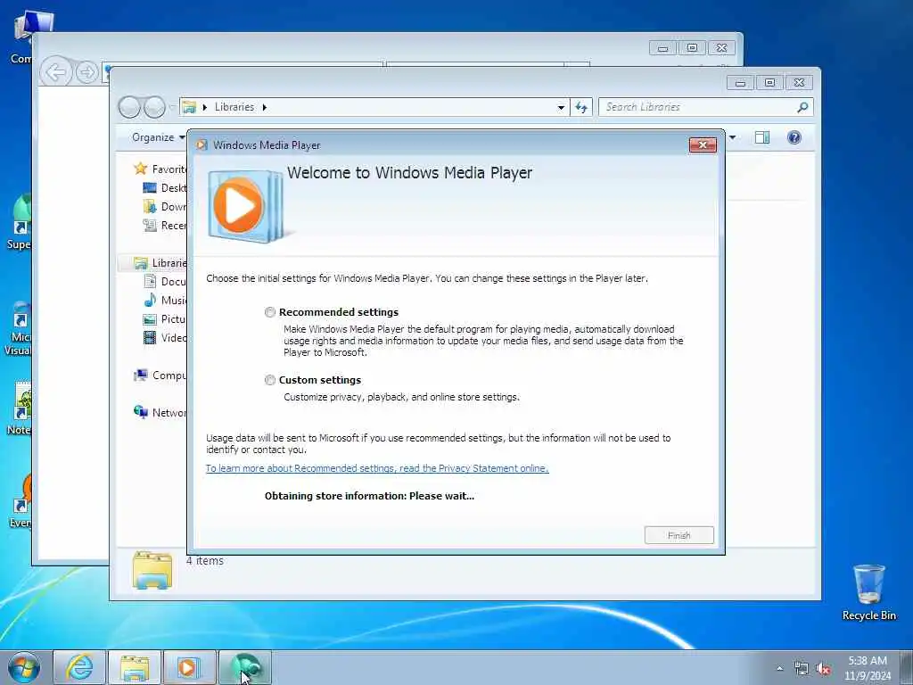
Task: Open Help in the Libraries window
Action: point(794,137)
